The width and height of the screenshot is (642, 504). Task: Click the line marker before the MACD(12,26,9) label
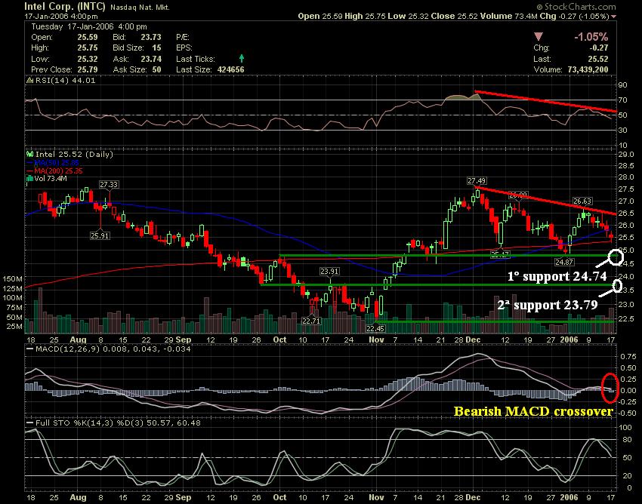29,349
